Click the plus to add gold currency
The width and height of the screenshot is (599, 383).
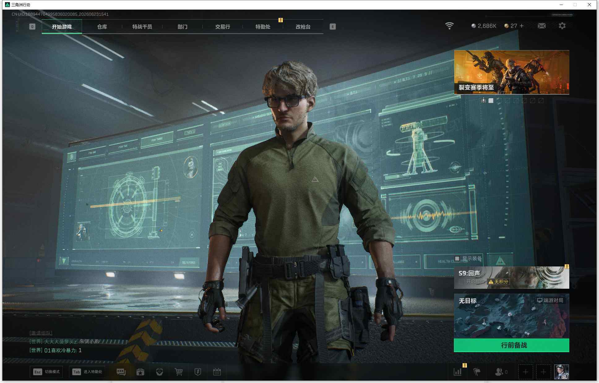click(x=522, y=26)
